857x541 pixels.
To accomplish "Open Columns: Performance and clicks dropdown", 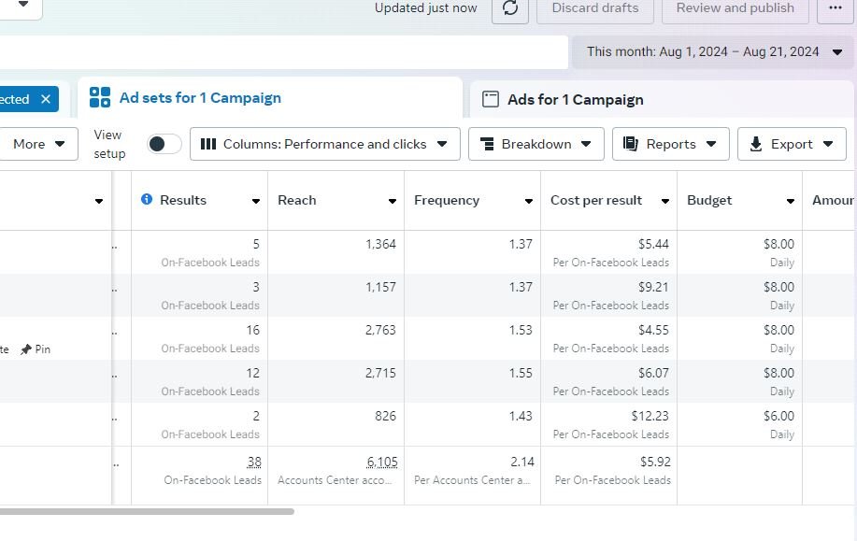I will [x=324, y=144].
